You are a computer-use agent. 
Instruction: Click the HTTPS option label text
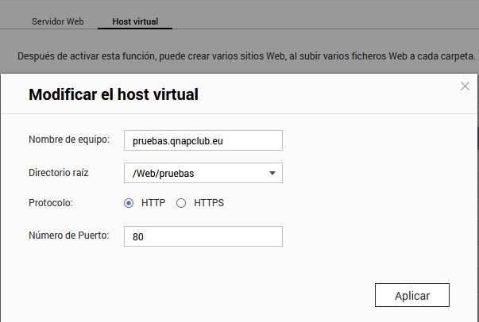[209, 203]
